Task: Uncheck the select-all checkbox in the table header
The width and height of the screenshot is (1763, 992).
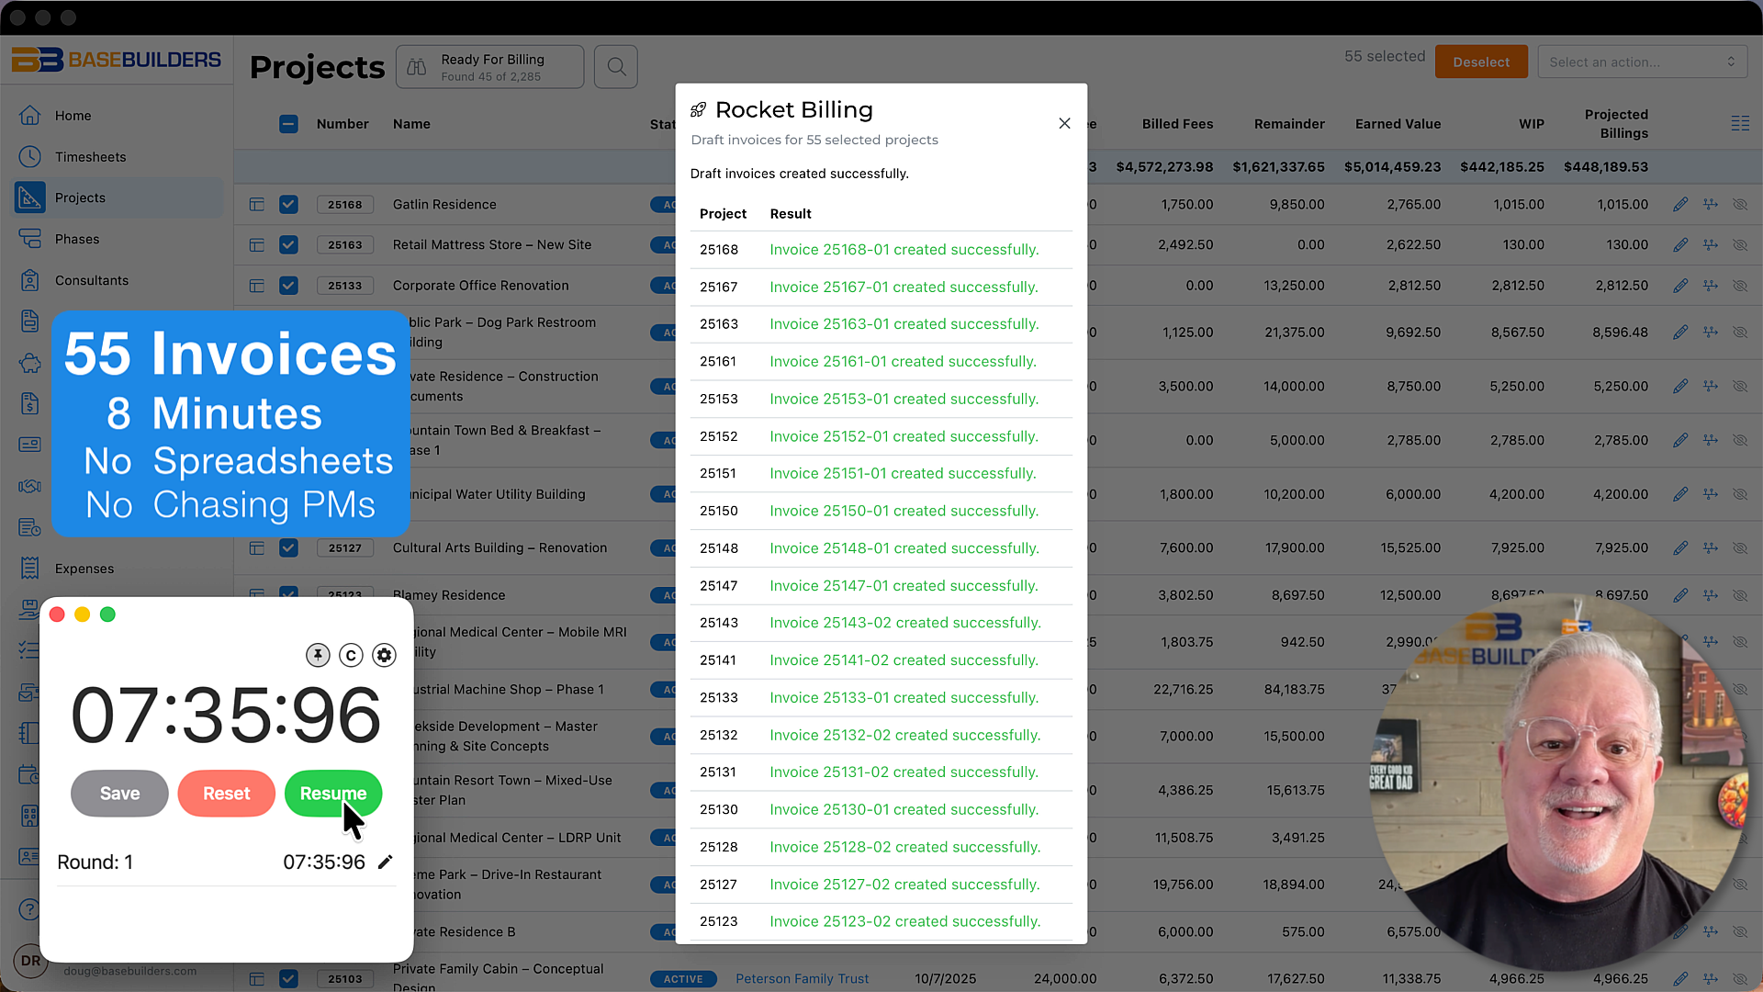Action: pyautogui.click(x=289, y=123)
